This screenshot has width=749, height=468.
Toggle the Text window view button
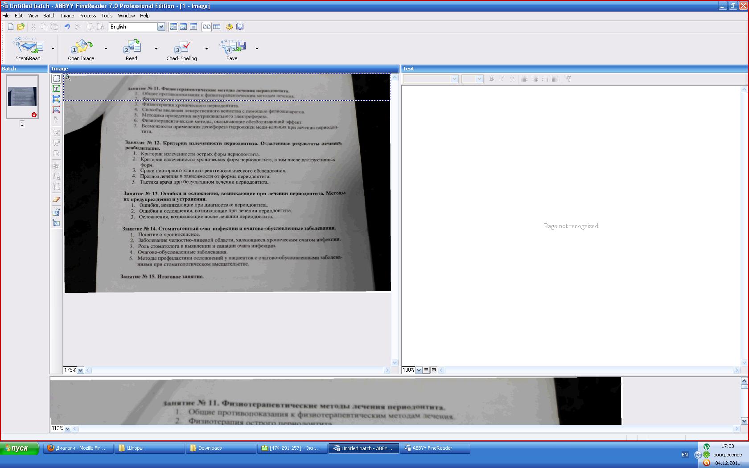click(193, 27)
